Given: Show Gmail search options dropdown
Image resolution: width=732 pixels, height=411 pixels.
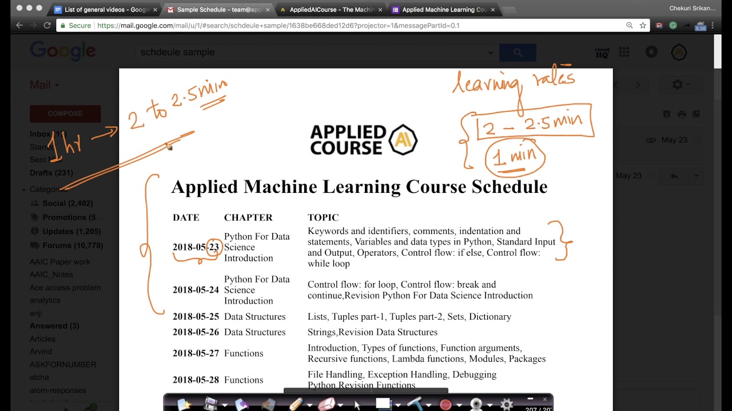Looking at the screenshot, I should click(x=491, y=53).
